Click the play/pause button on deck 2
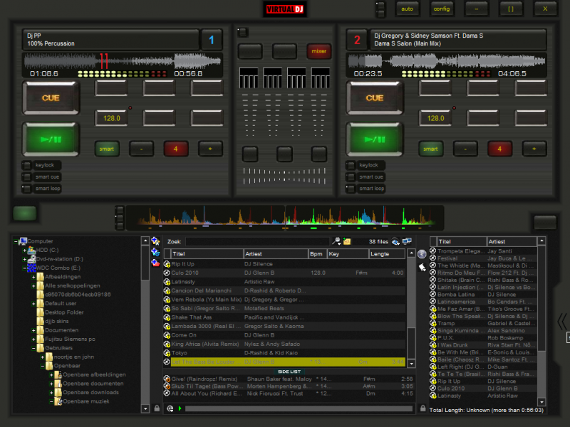 tap(375, 139)
